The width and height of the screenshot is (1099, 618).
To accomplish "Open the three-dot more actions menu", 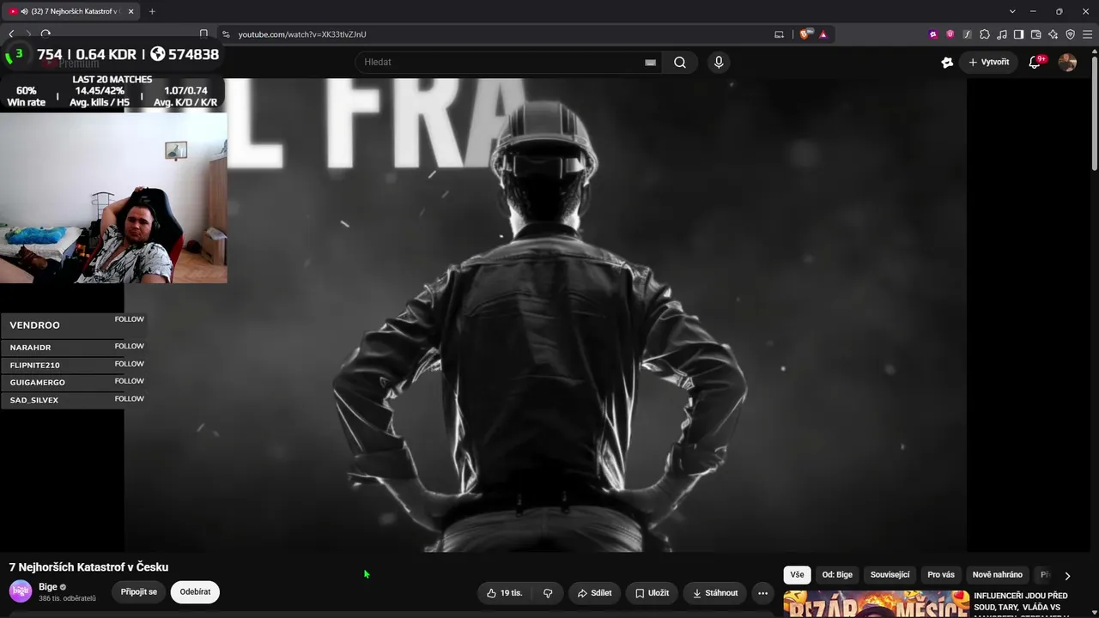I will [762, 593].
